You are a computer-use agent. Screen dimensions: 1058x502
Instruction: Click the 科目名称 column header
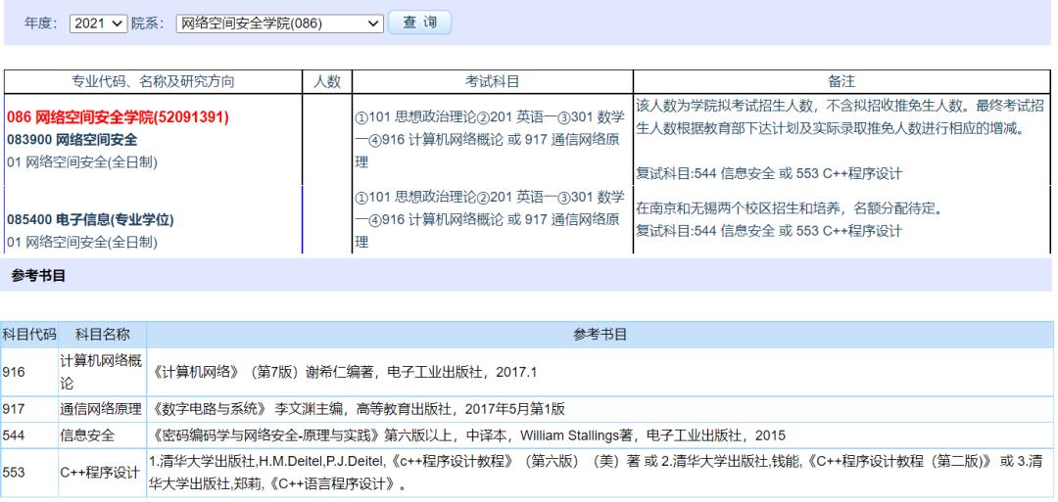[102, 335]
